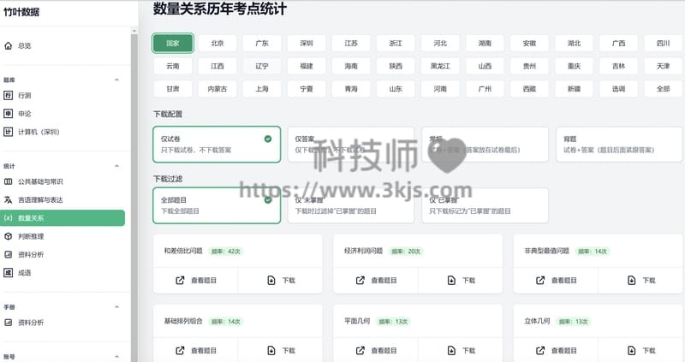Image resolution: width=685 pixels, height=362 pixels.
Task: Choose 仅"已掌握" download filter
Action: tap(485, 205)
